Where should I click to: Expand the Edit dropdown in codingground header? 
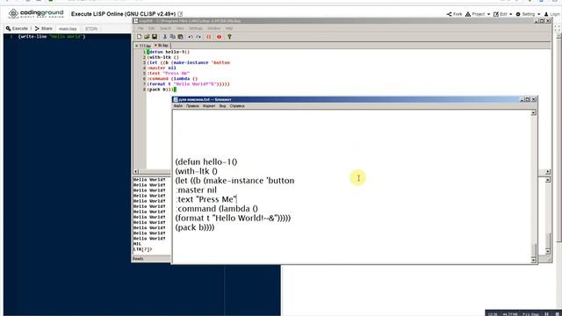click(503, 14)
